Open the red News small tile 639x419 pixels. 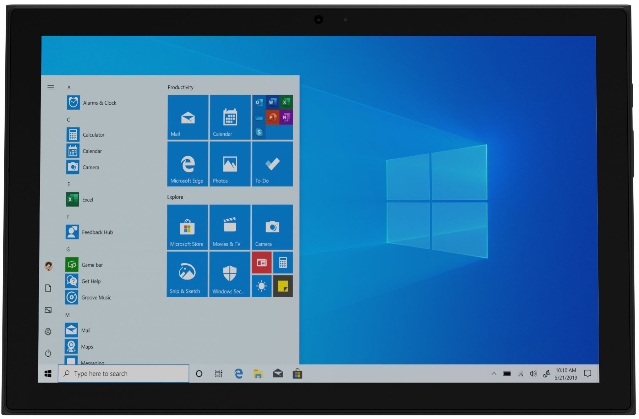(262, 263)
